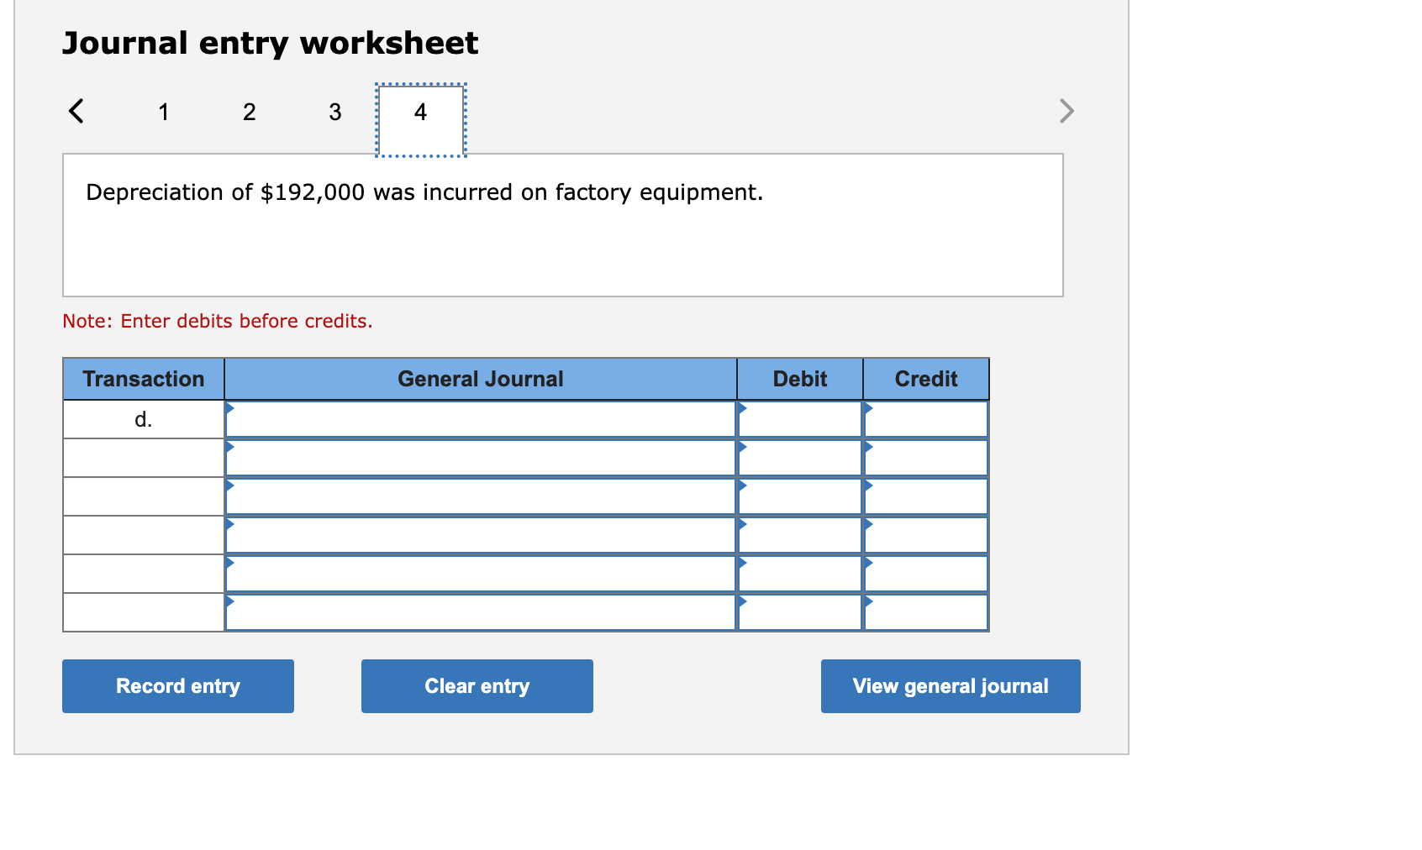This screenshot has height=850, width=1422.
Task: Open the account dropdown in the third journal row
Action: pos(231,488)
